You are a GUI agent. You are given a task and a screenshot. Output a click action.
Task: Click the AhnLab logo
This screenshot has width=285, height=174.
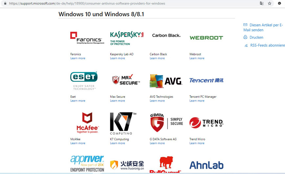pos(206,165)
